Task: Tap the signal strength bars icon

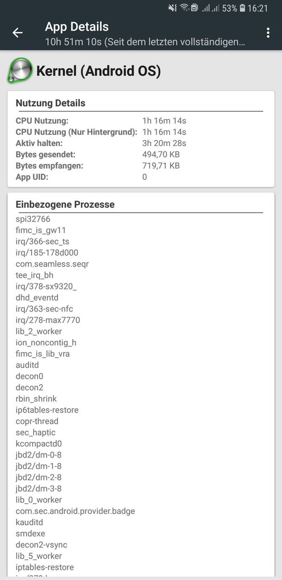Action: (210, 8)
